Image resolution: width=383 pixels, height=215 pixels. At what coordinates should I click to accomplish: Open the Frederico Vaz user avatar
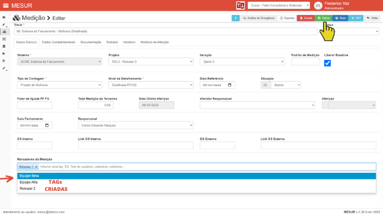(x=318, y=5)
